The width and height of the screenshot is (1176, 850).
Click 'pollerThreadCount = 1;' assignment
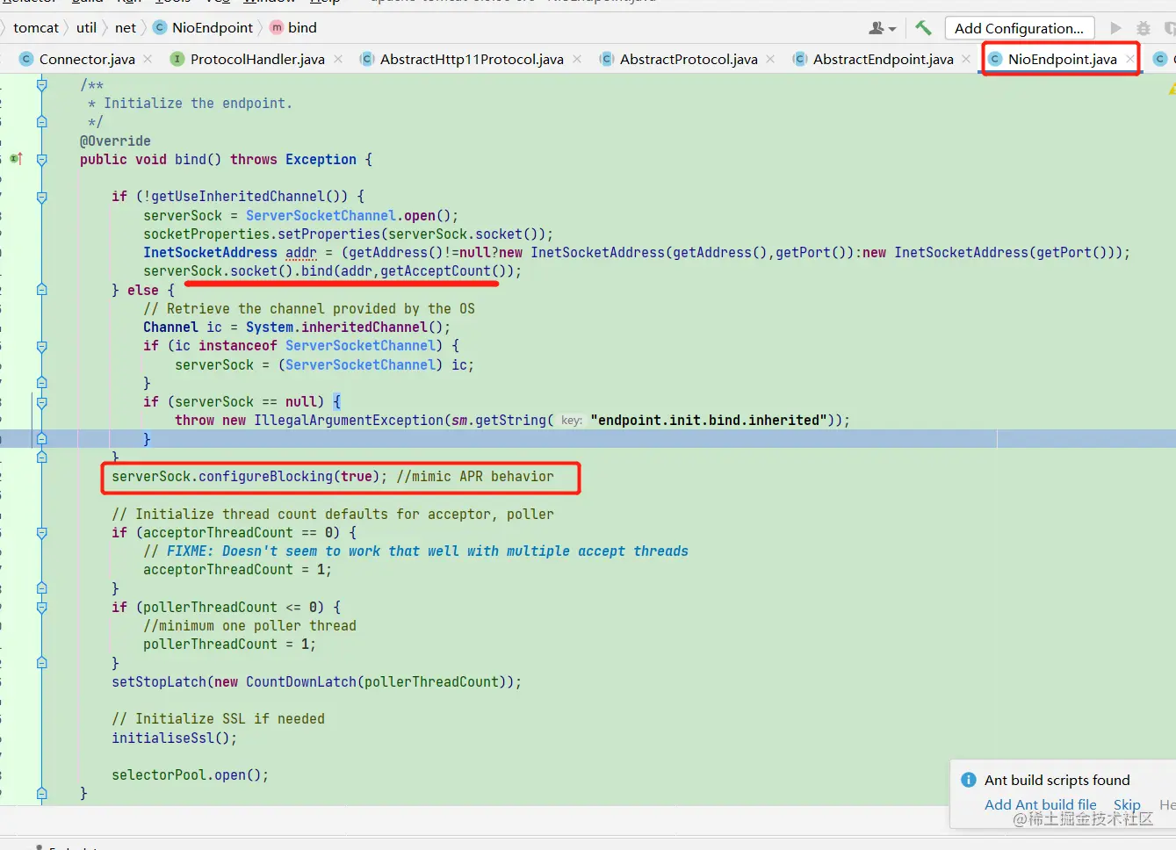coord(229,645)
